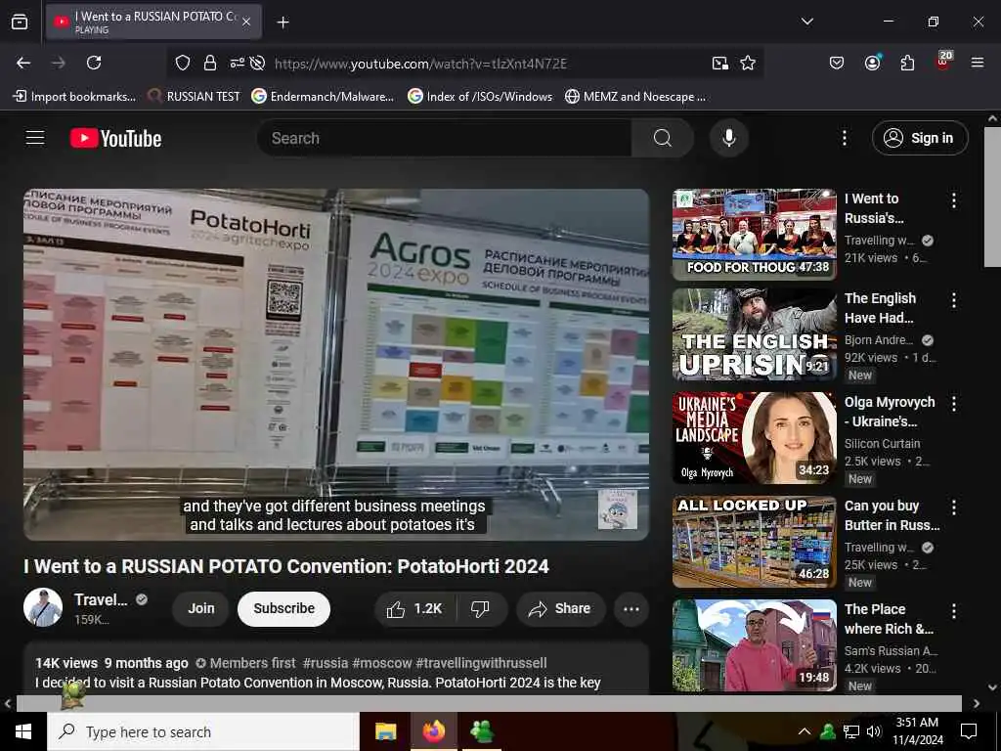The image size is (1001, 751).
Task: Open the Windows Start menu
Action: (23, 731)
